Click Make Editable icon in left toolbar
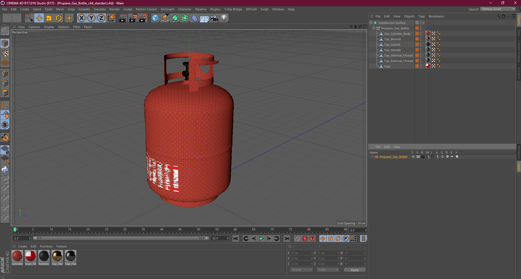521x279 pixels. (5, 31)
